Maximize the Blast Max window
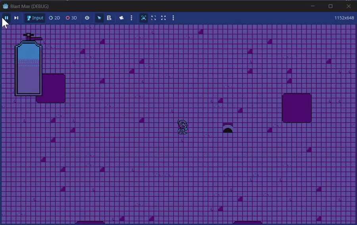Screen dimensions: 357x225 330,6
